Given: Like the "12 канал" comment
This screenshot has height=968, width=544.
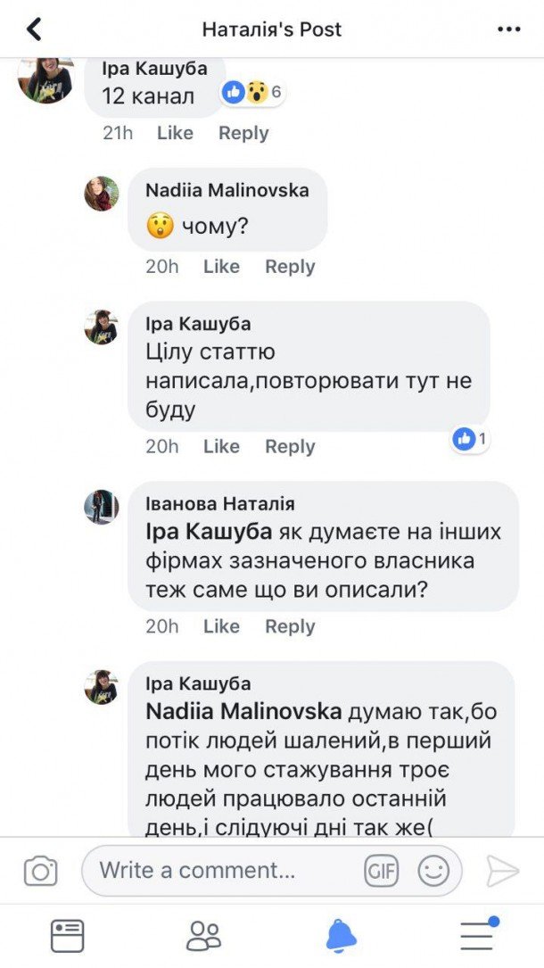Looking at the screenshot, I should 175,133.
